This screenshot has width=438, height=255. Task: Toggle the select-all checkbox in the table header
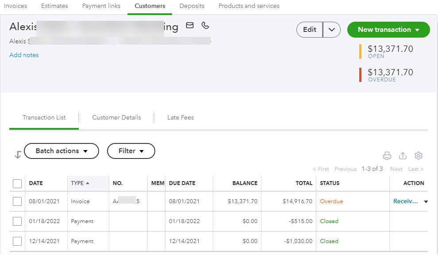tap(17, 183)
